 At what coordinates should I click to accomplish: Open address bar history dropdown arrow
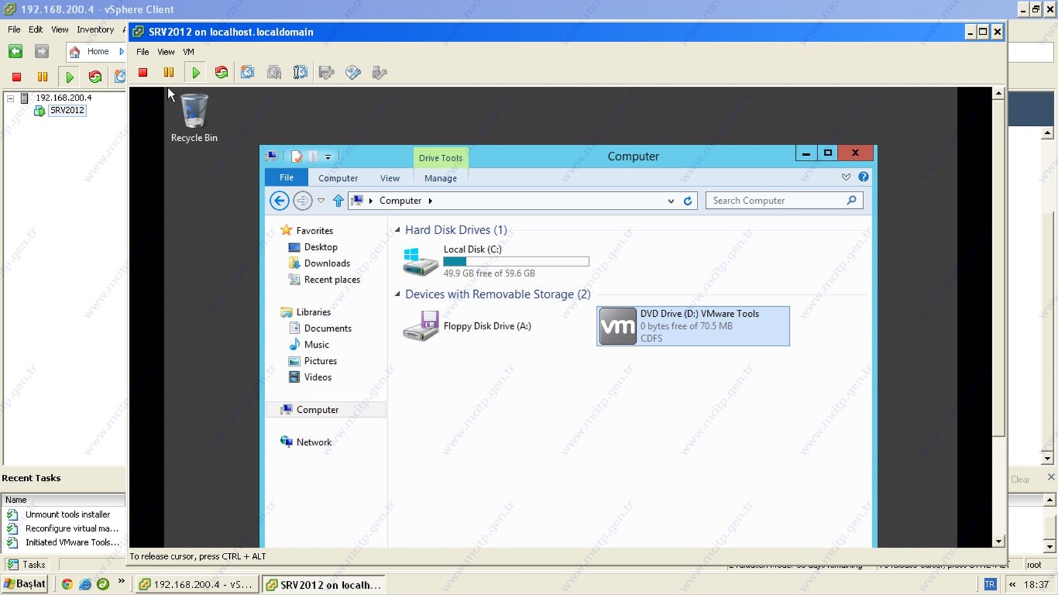pos(671,201)
